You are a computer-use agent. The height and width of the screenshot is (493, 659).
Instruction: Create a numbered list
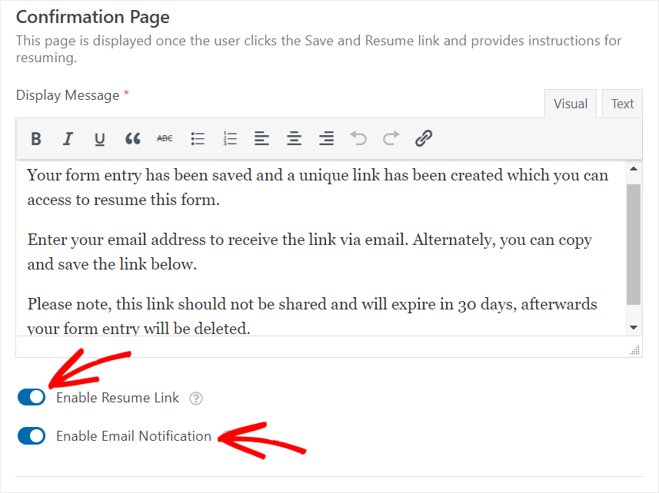tap(229, 138)
